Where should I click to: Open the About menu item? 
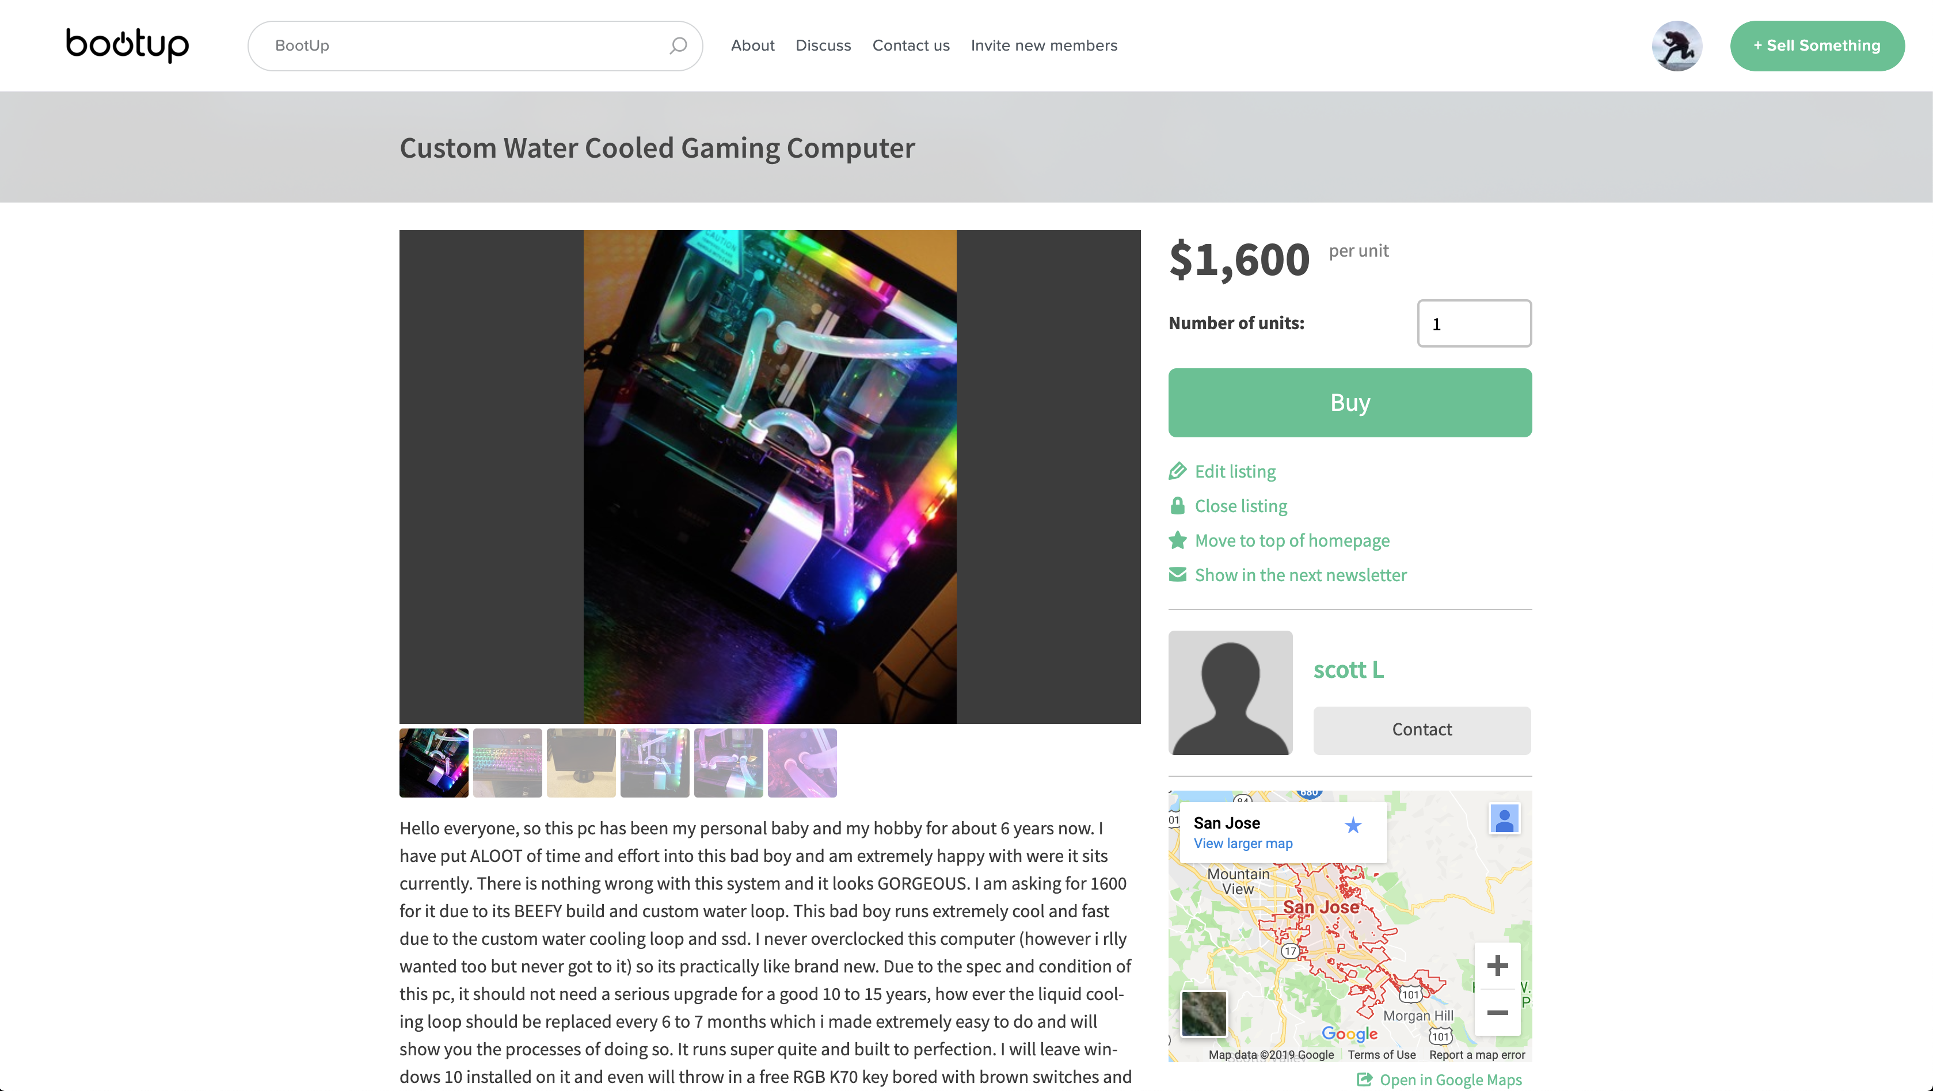tap(752, 46)
